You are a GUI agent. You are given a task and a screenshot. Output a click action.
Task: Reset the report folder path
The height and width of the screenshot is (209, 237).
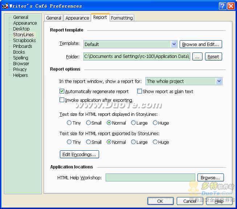[x=213, y=57]
